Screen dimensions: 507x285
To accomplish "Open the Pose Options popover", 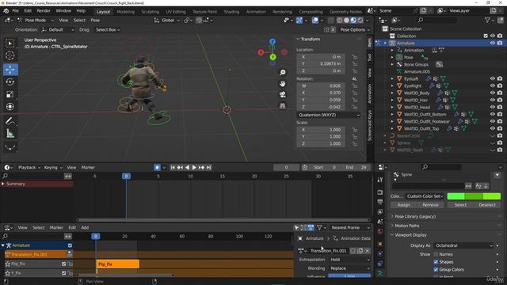I will tap(355, 30).
